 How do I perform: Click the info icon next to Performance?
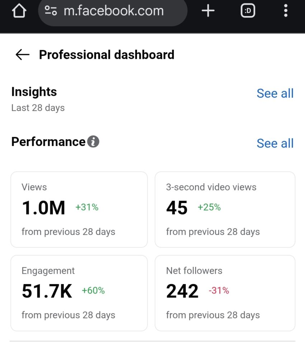93,142
